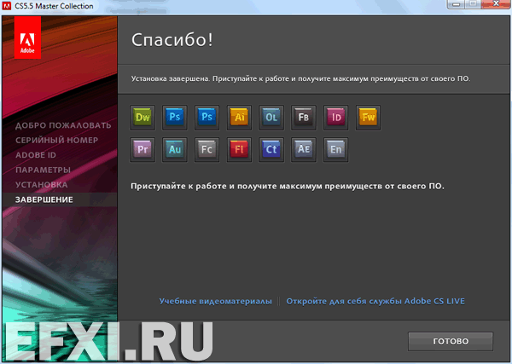Screen dimensions: 512x364
Task: Switch to the УСТАНОВКА step
Action: pos(42,185)
